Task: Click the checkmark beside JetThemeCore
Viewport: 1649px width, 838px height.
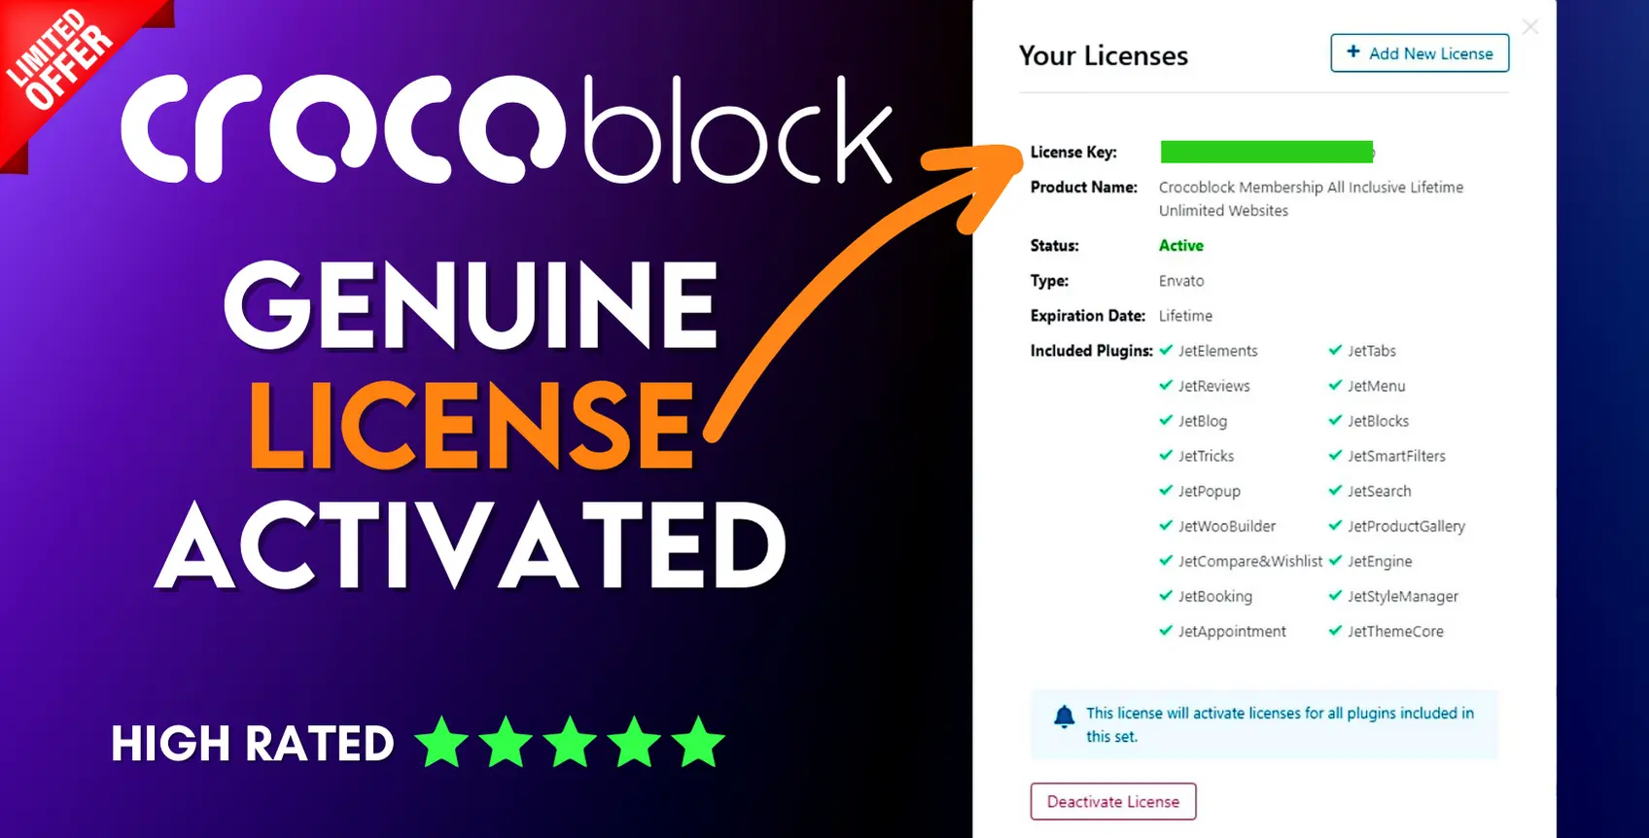Action: point(1335,630)
